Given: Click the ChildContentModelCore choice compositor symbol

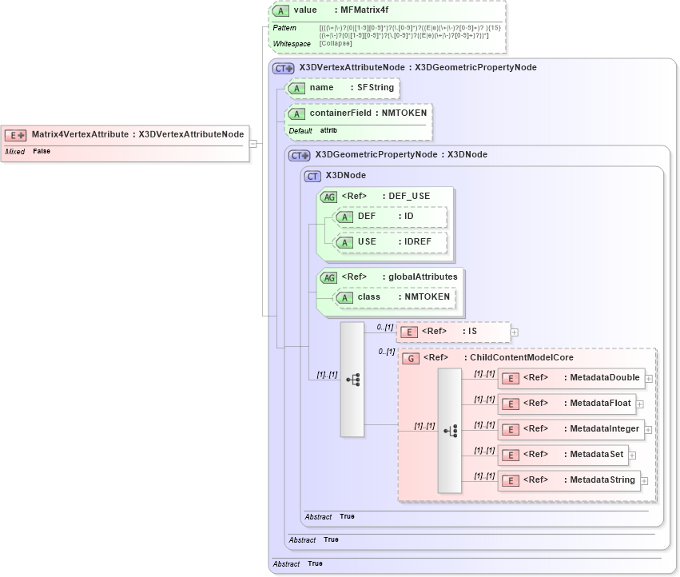Looking at the screenshot, I should [450, 431].
